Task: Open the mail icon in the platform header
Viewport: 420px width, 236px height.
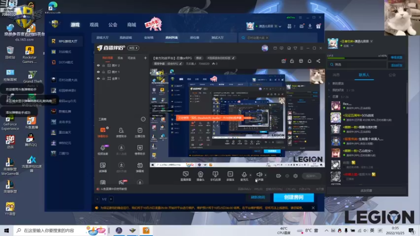Action: [x=301, y=26]
